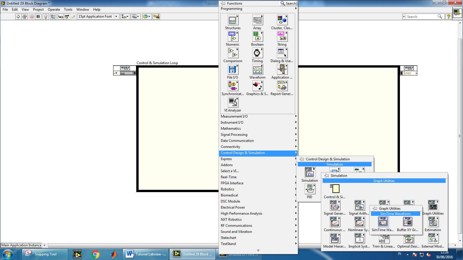Open the Signal Generation palette

click(335, 206)
